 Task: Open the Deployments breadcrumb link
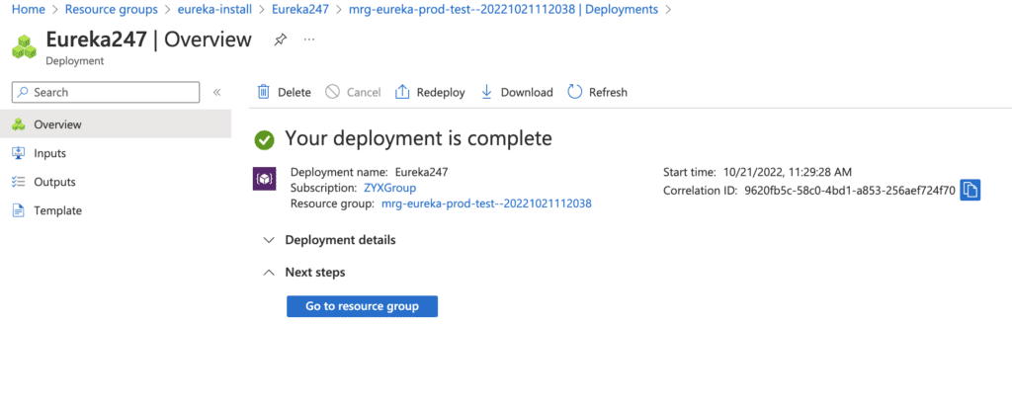point(503,10)
